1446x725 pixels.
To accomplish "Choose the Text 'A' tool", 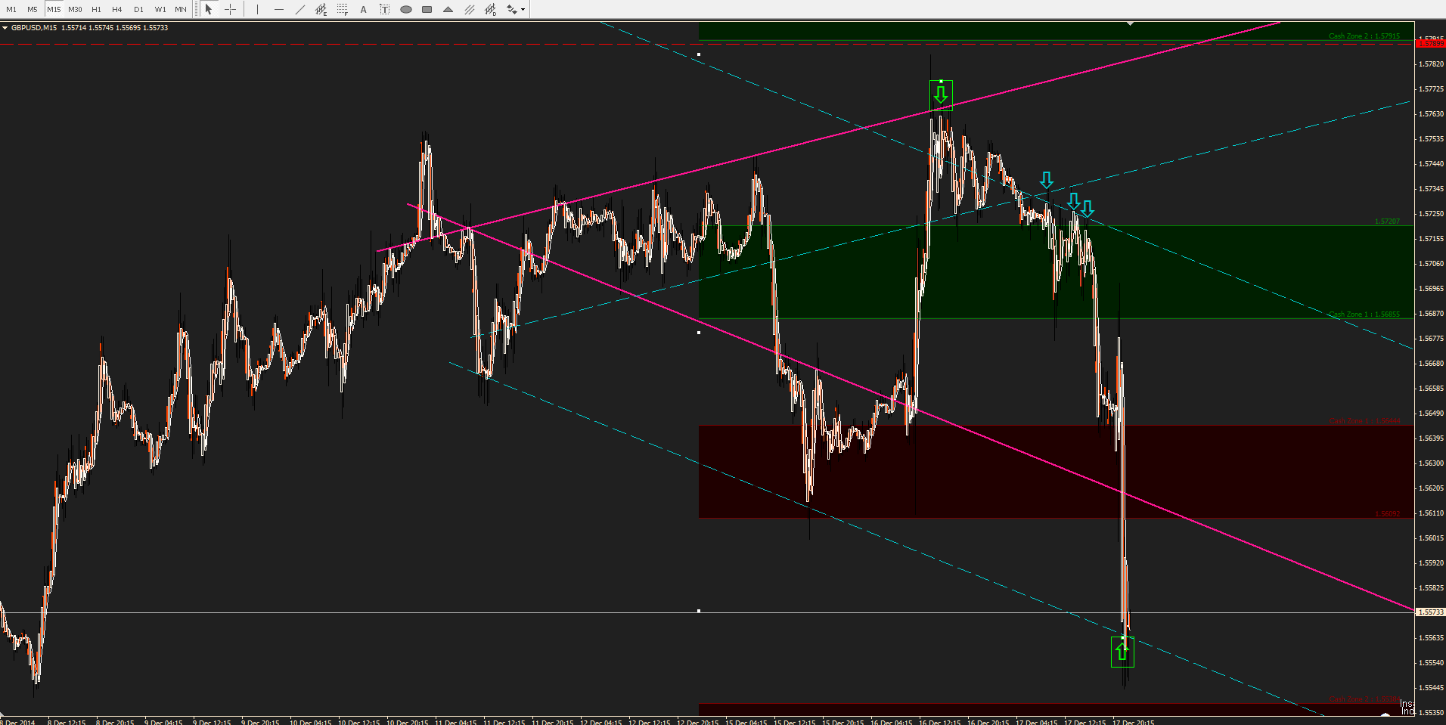I will (363, 9).
